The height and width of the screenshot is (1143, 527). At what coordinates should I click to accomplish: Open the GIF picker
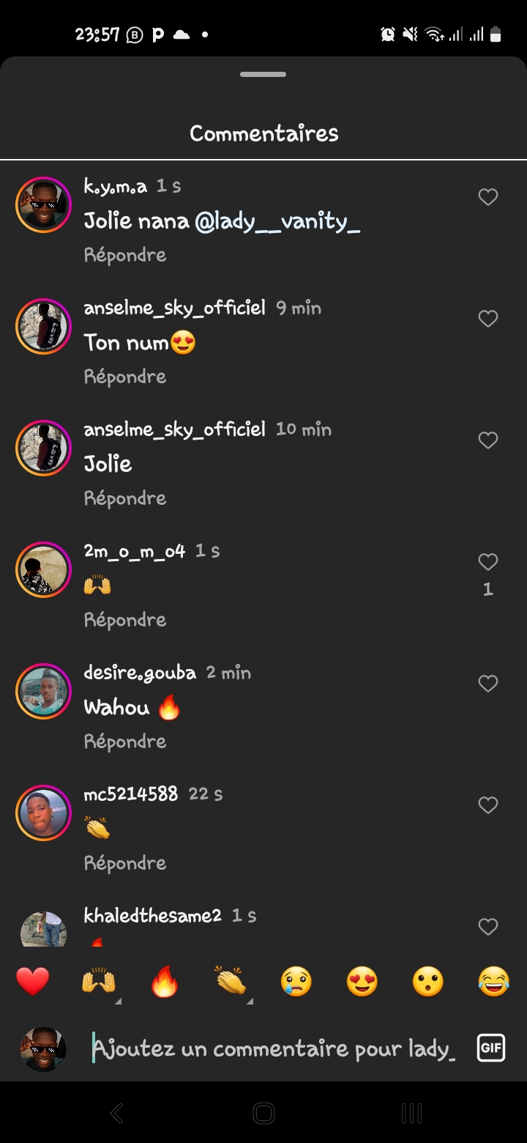click(490, 1048)
